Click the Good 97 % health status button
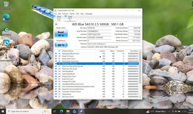 pos(61,34)
